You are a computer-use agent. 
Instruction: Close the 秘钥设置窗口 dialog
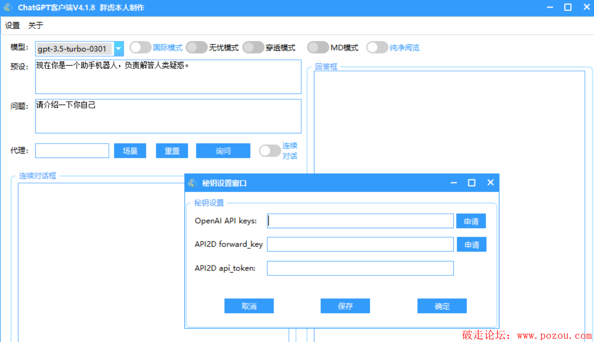pyautogui.click(x=490, y=183)
